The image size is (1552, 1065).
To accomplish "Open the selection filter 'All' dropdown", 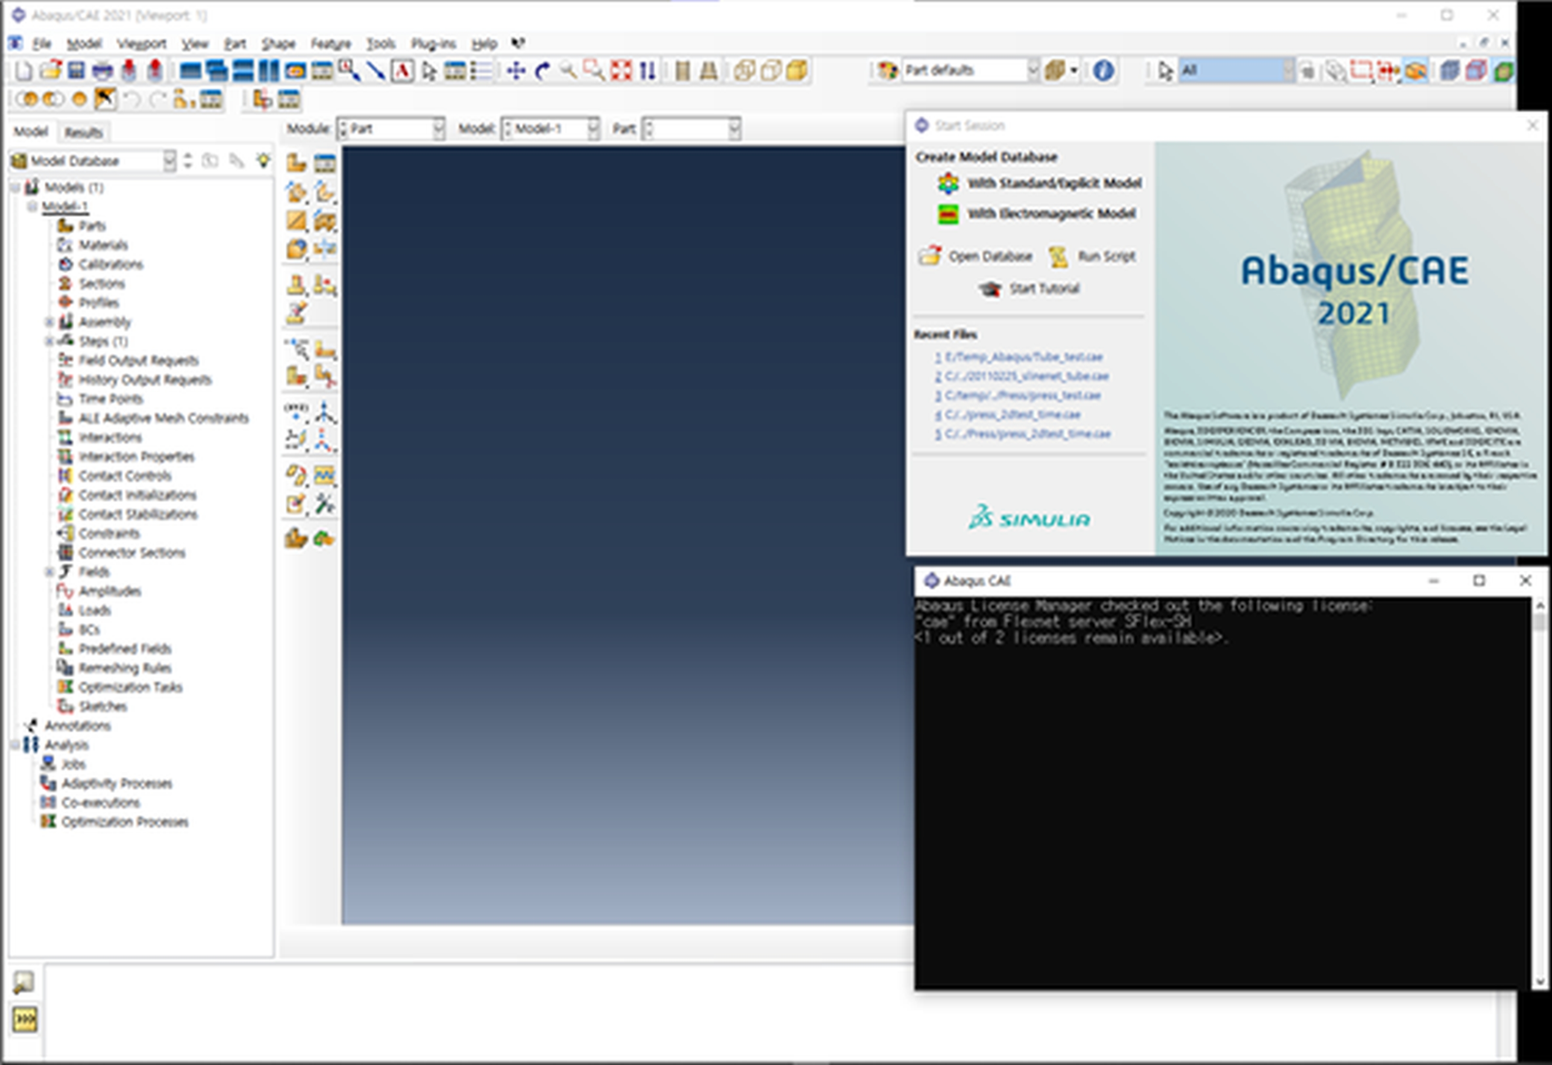I will point(1238,70).
